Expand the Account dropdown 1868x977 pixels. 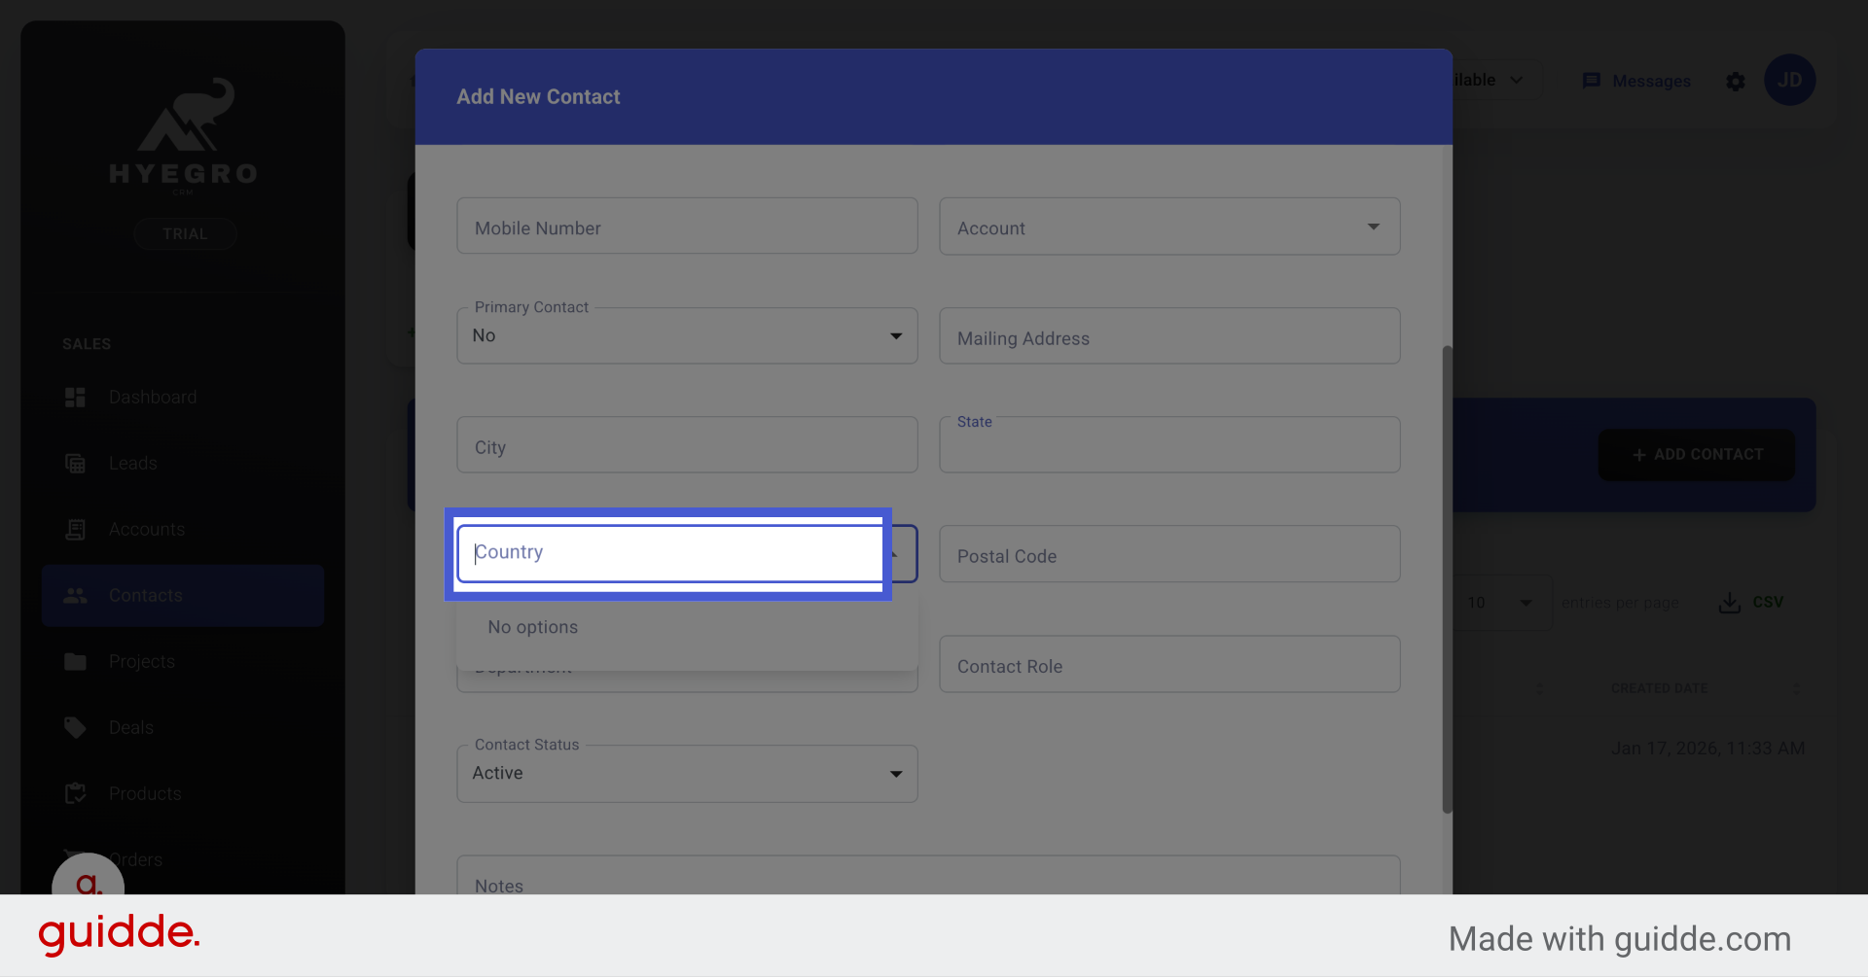[1373, 227]
